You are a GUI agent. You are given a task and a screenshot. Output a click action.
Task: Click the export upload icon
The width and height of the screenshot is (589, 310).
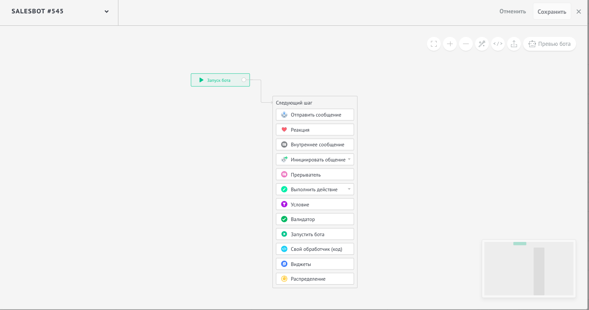[x=514, y=44]
